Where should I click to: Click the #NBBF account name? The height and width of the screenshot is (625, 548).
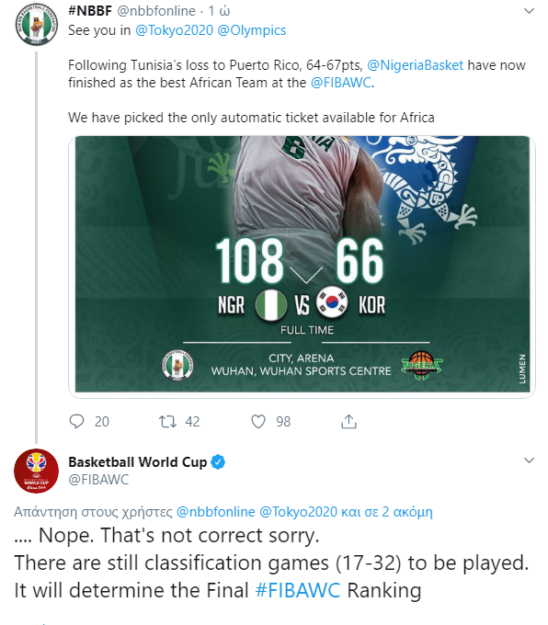[x=90, y=11]
